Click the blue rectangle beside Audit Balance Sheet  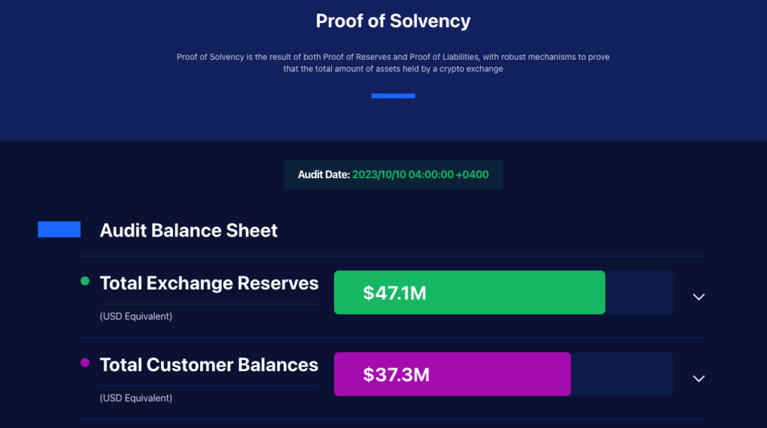pos(59,230)
